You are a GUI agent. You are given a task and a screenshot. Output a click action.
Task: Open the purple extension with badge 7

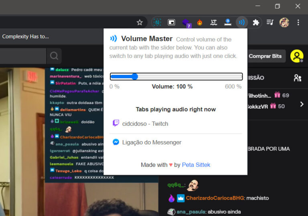pyautogui.click(x=186, y=23)
